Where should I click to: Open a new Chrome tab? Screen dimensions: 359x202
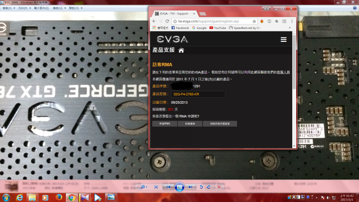click(202, 14)
